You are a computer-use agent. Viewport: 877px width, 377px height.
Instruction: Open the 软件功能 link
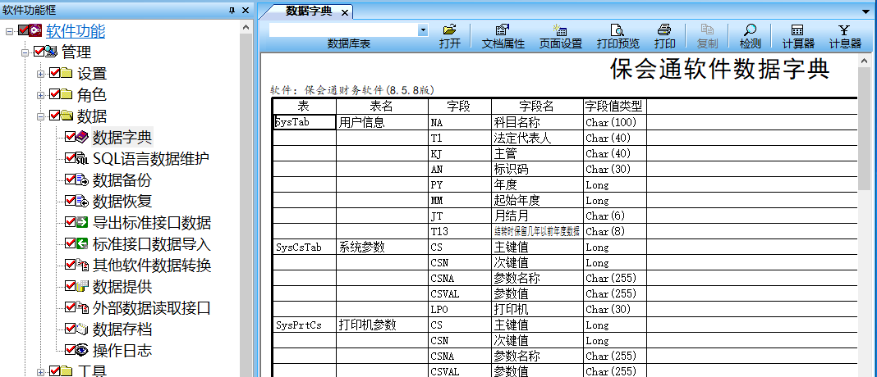point(76,30)
